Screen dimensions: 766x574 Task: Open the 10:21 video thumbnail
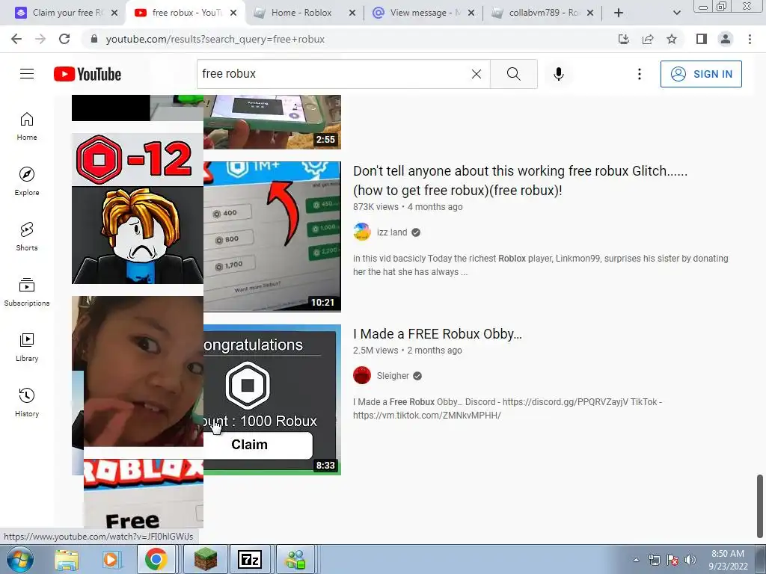click(x=272, y=237)
